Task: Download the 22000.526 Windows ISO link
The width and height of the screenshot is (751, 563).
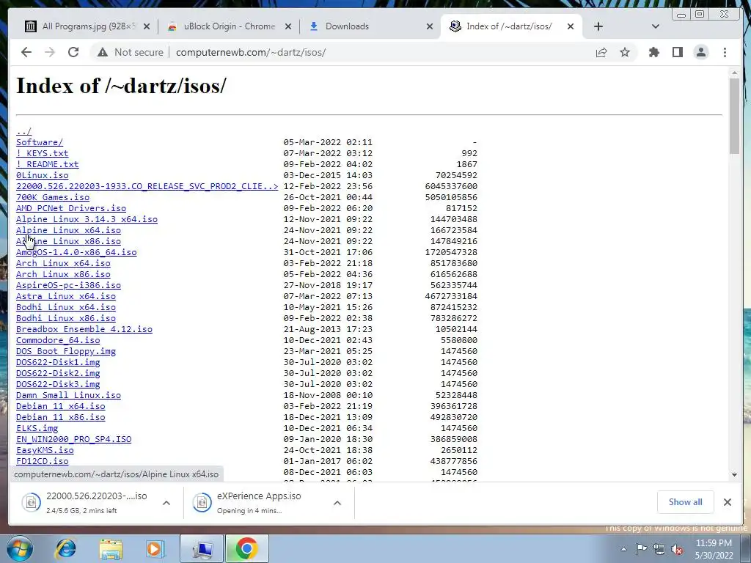Action: [147, 186]
